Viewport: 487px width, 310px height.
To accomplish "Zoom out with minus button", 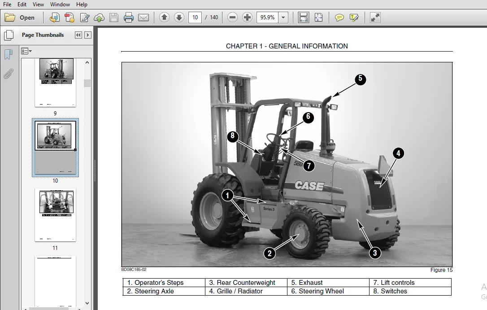I will pyautogui.click(x=232, y=17).
